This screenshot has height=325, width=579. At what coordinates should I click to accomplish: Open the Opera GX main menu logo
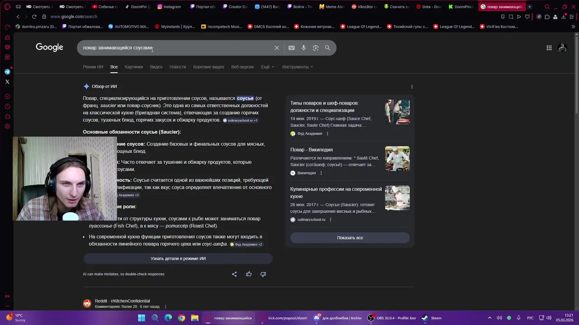tap(7, 7)
